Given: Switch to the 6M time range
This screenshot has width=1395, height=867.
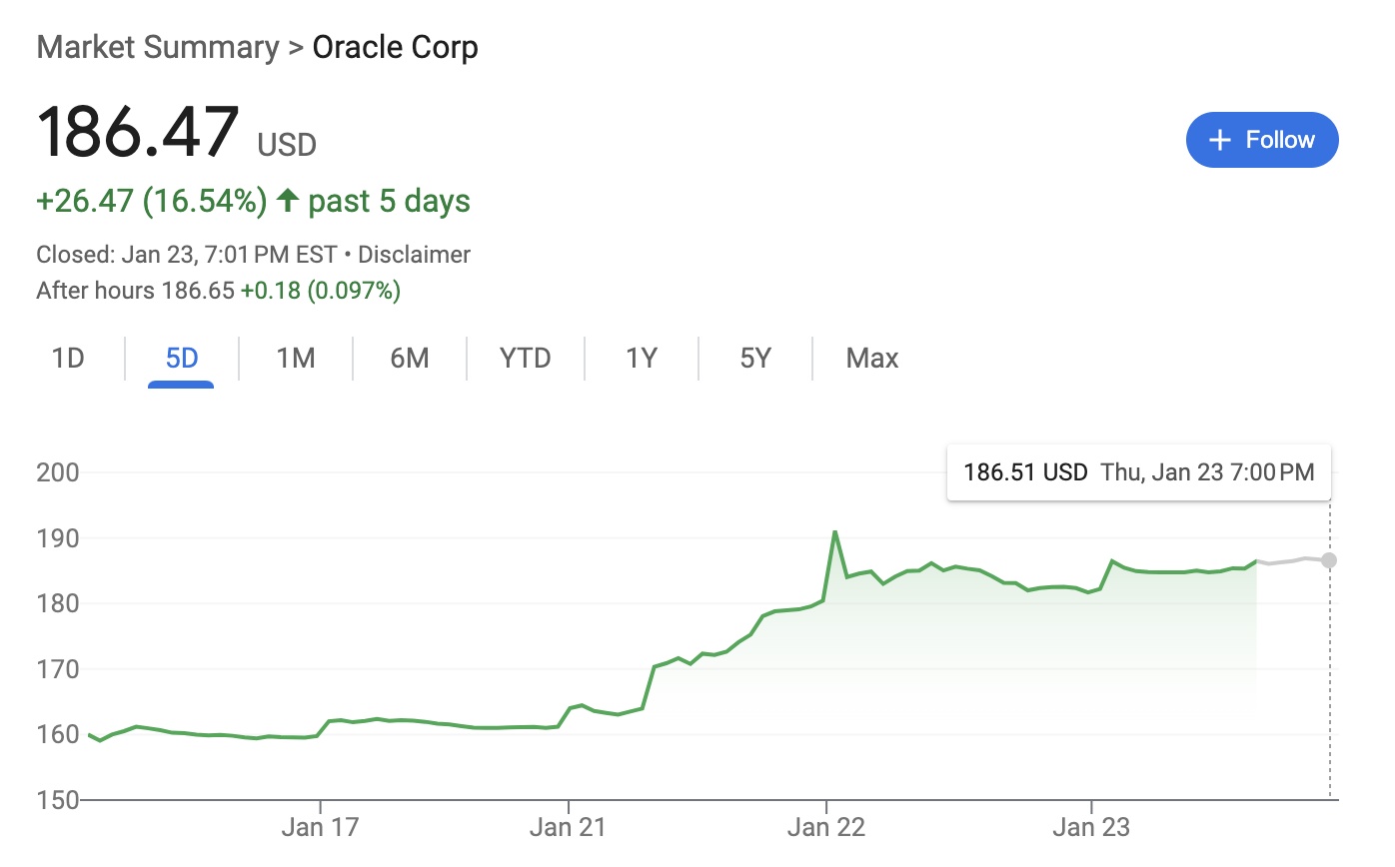Looking at the screenshot, I should (x=410, y=358).
